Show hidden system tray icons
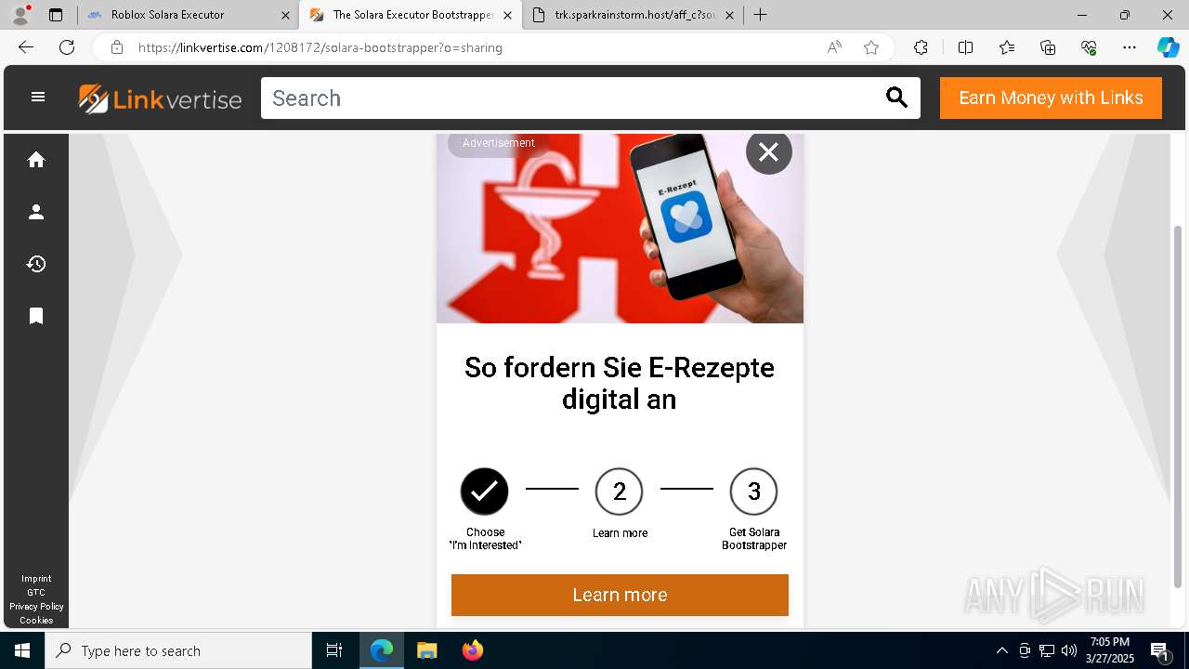Image resolution: width=1189 pixels, height=669 pixels. point(1001,650)
